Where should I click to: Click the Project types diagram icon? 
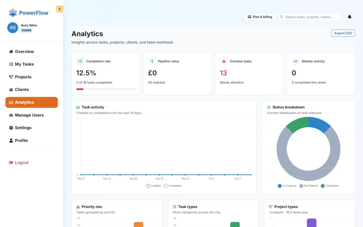(270, 207)
